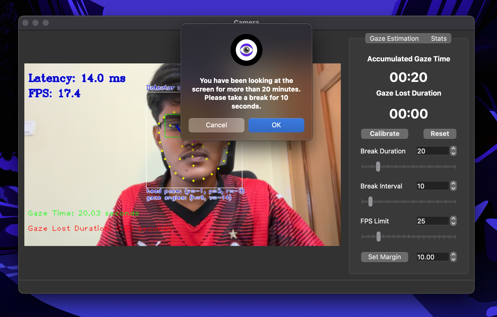Viewport: 497px width, 317px height.
Task: Click the FPS Limit slider handle
Action: (378, 237)
